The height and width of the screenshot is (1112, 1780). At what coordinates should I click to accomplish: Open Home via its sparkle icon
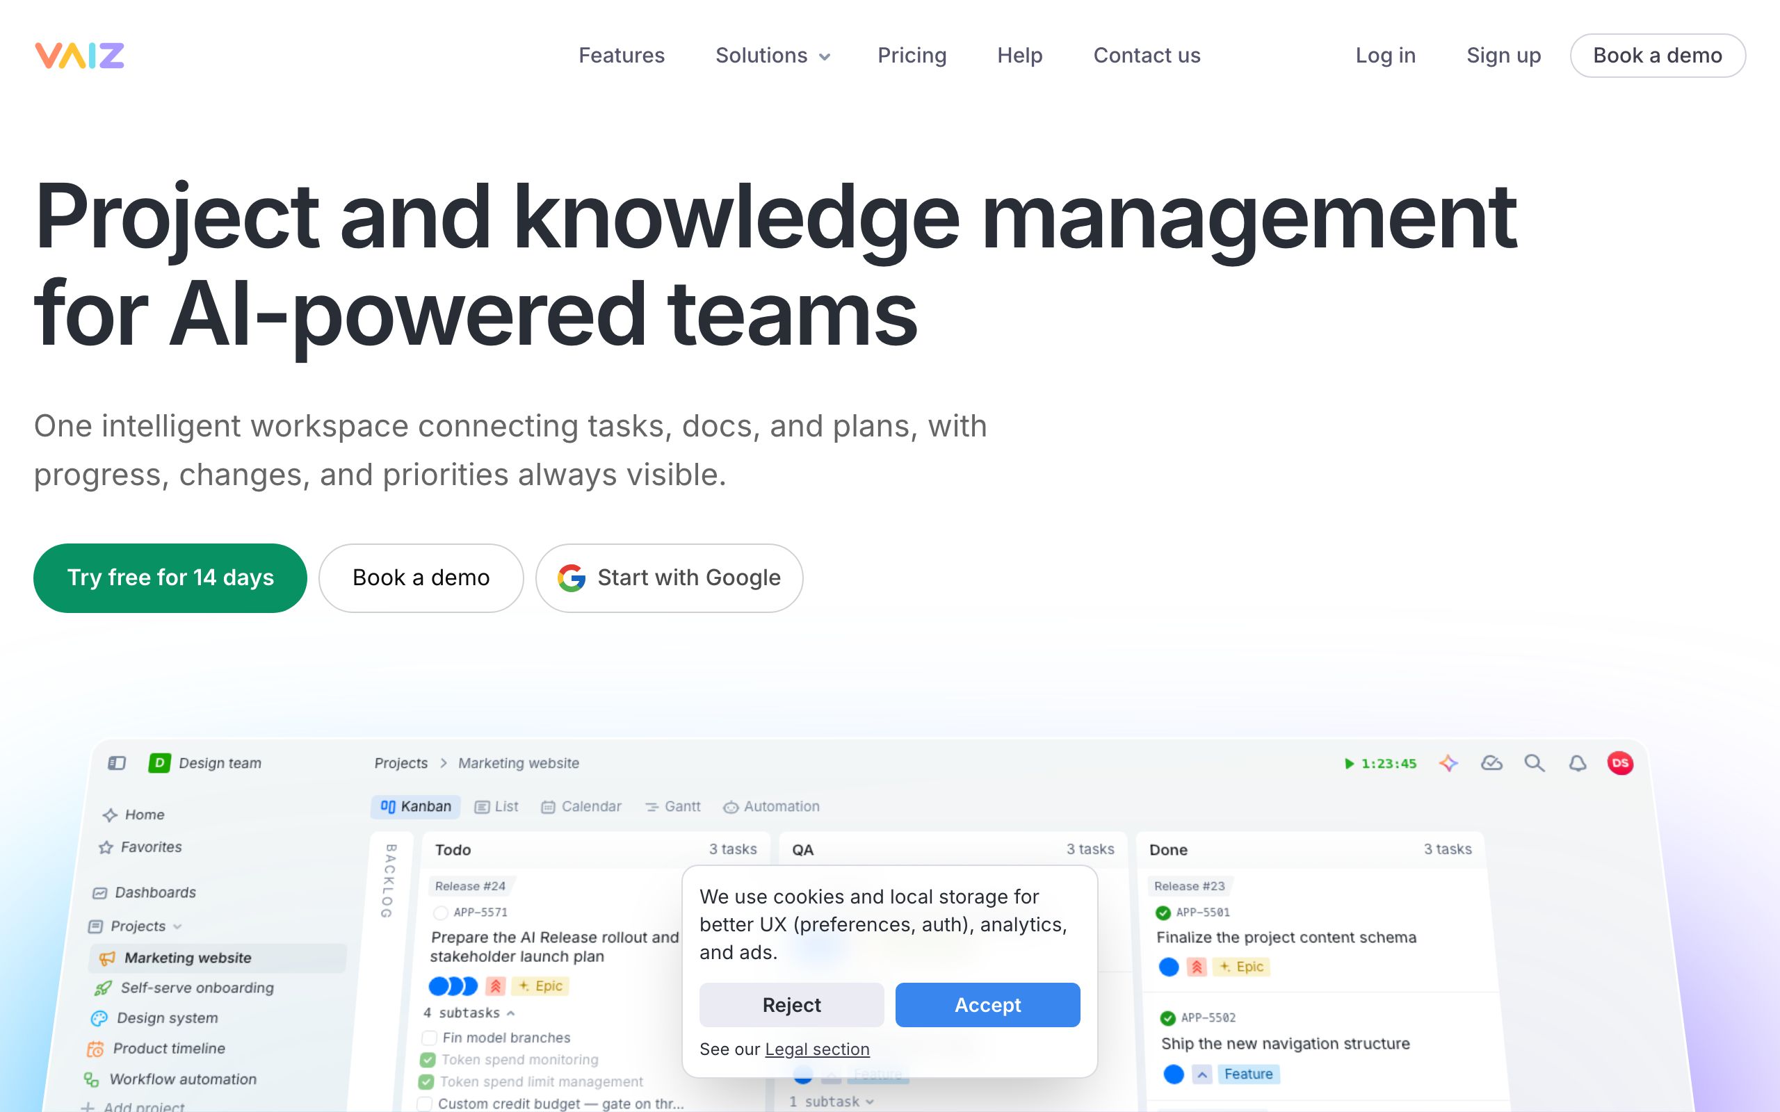tap(111, 815)
